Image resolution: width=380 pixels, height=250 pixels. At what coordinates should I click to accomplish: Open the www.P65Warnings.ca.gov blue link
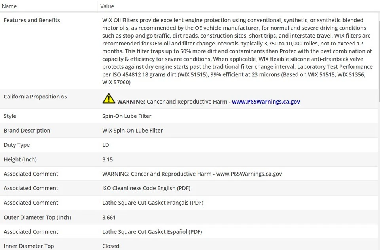(266, 102)
